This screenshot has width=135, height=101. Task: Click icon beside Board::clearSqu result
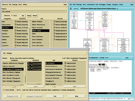54,22
